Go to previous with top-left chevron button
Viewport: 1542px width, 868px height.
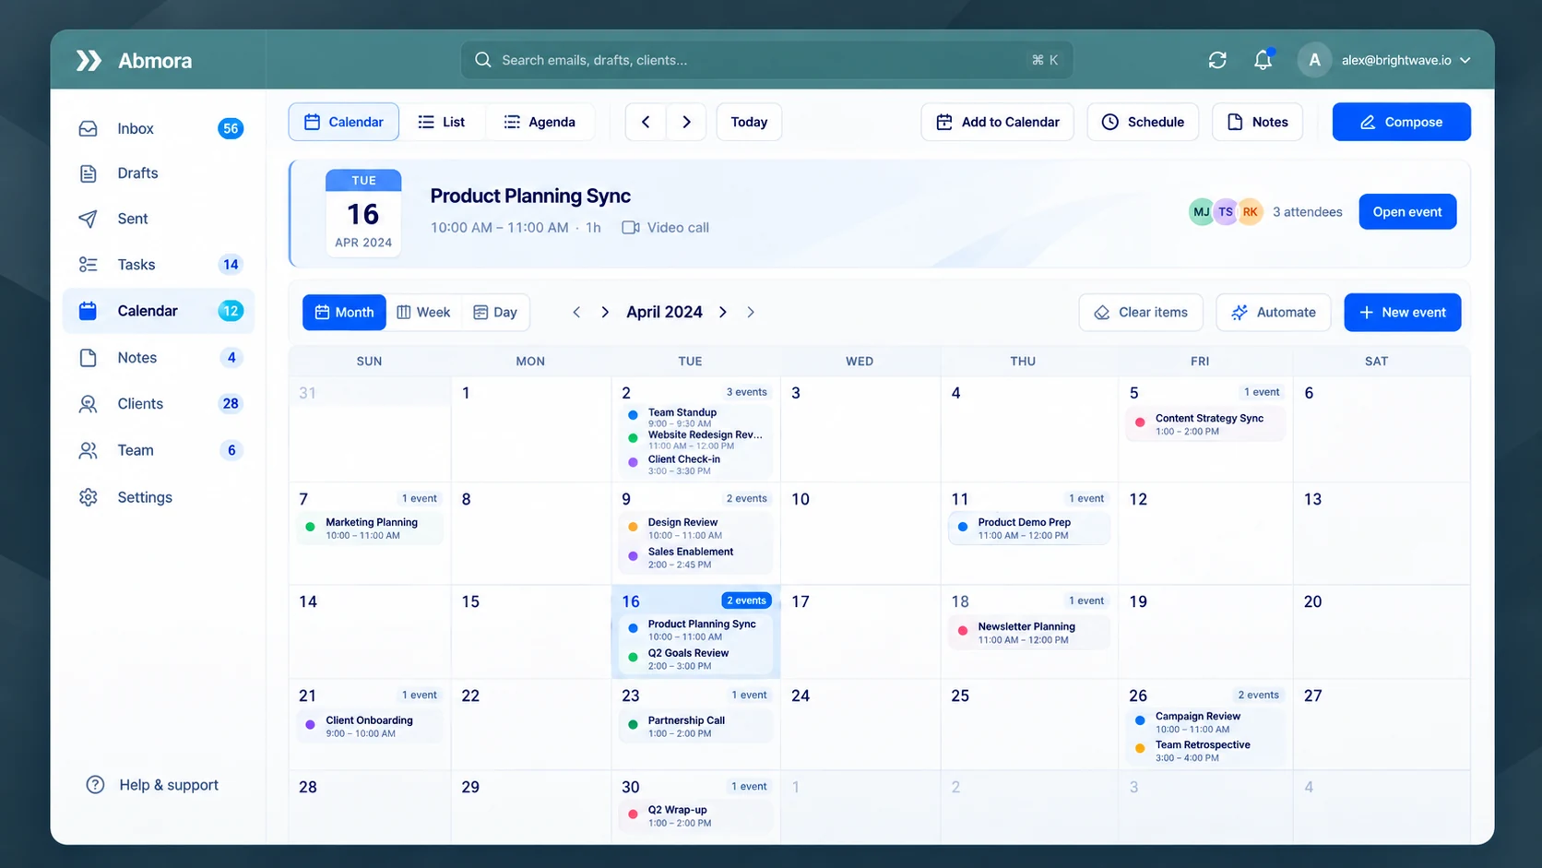pos(646,122)
